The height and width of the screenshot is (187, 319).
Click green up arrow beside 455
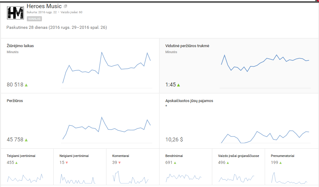coord(17,163)
